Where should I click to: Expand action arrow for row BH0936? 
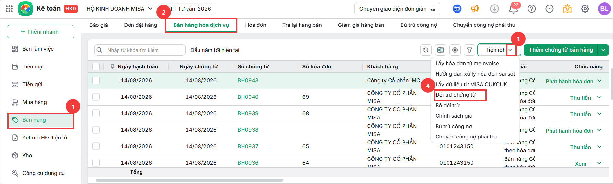[x=599, y=163]
